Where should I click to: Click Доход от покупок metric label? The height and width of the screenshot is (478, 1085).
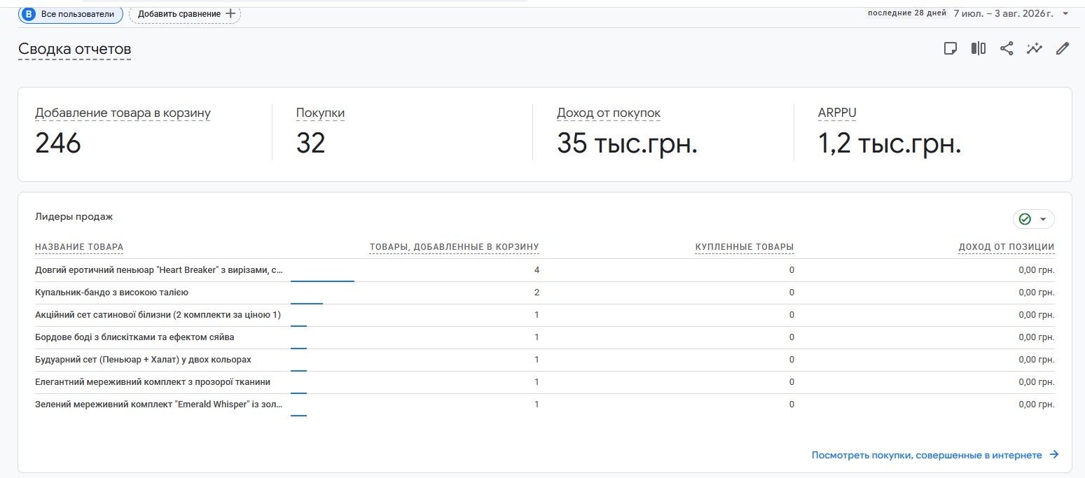click(609, 113)
